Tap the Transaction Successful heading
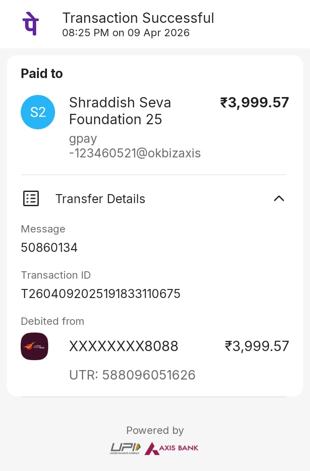The image size is (310, 471). (138, 18)
